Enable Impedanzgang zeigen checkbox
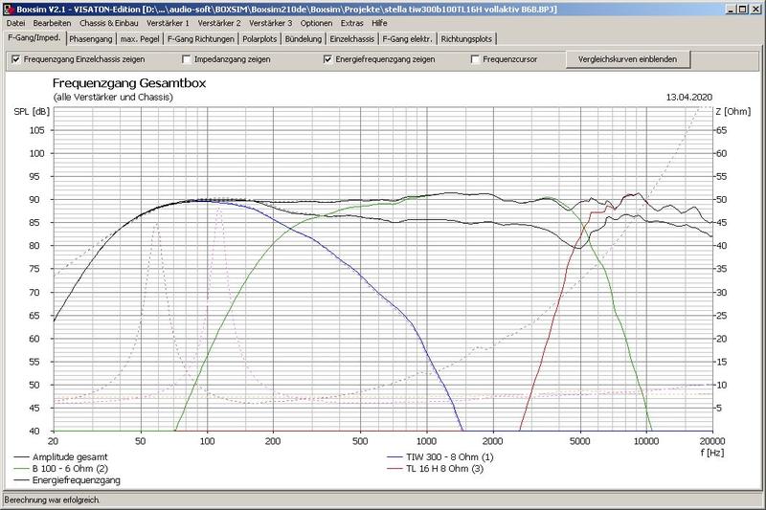Image resolution: width=766 pixels, height=510 pixels. (187, 59)
